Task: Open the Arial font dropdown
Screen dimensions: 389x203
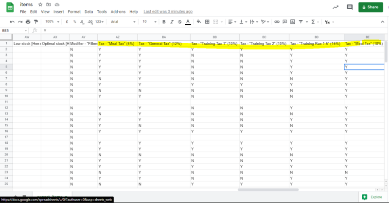Action: [122, 21]
